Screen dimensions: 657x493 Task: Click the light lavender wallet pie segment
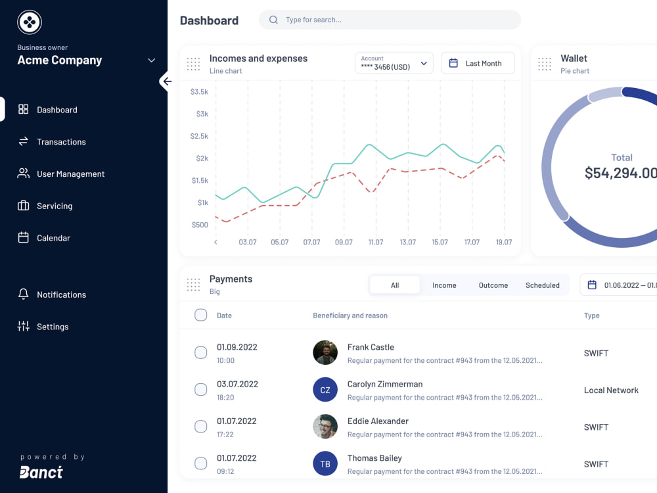point(604,94)
